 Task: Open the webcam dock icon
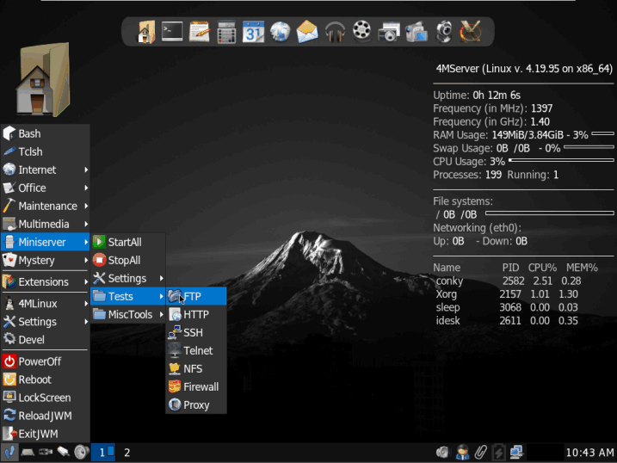tap(444, 32)
